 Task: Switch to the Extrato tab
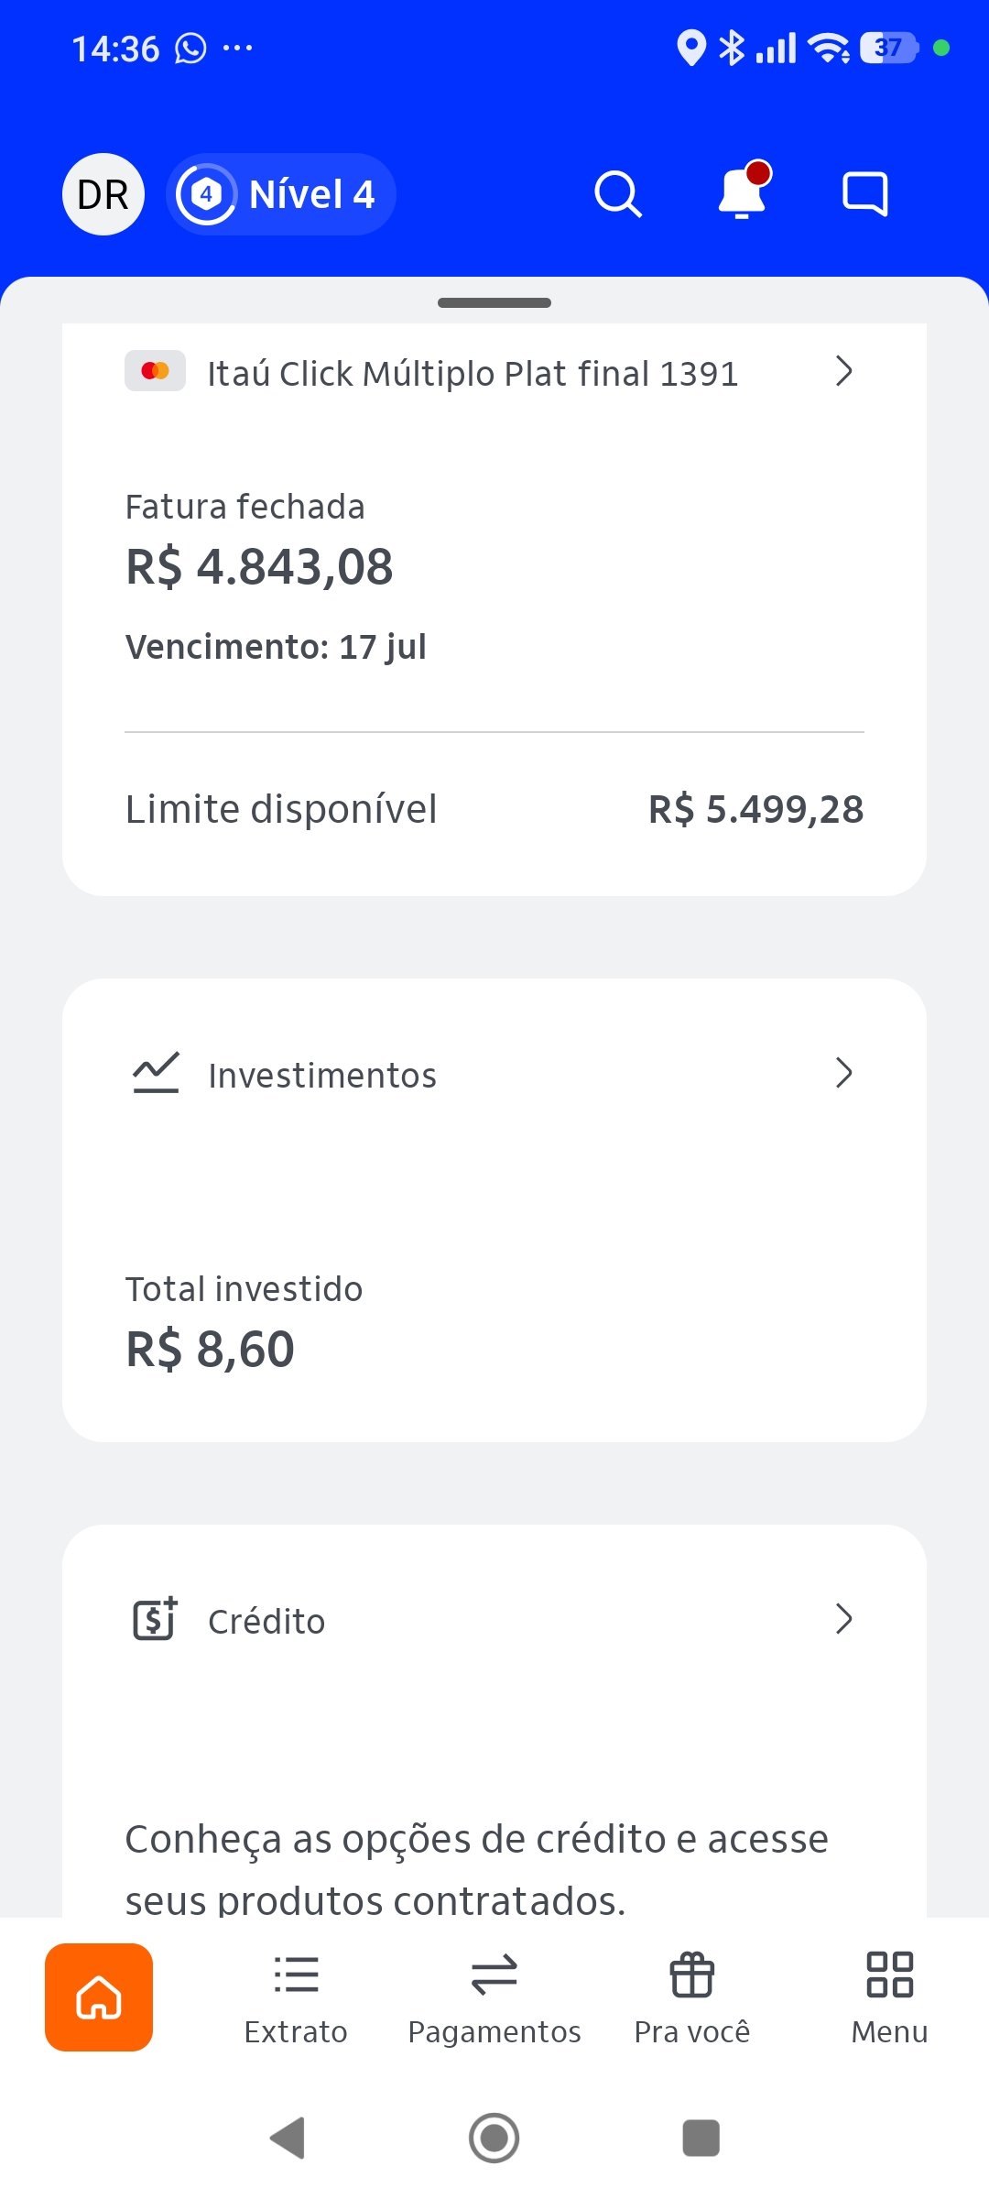click(296, 1999)
